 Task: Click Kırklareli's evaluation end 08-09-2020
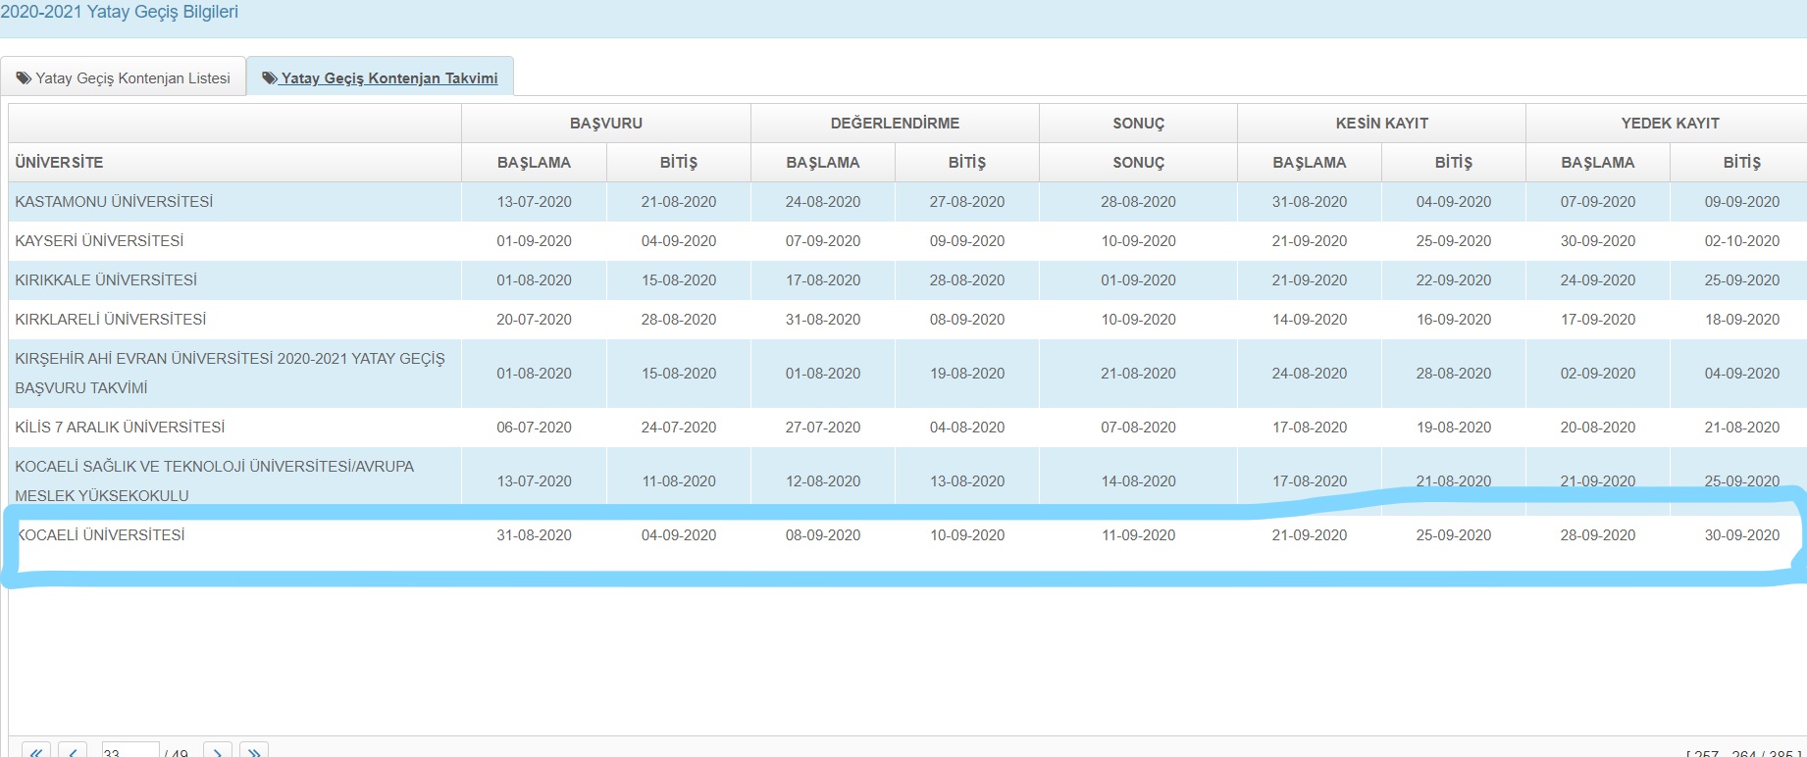(967, 319)
